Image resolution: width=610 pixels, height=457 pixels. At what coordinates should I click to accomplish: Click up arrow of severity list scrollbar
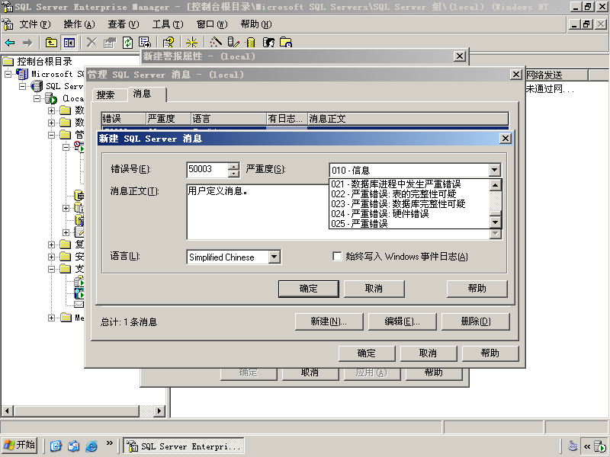(x=495, y=185)
